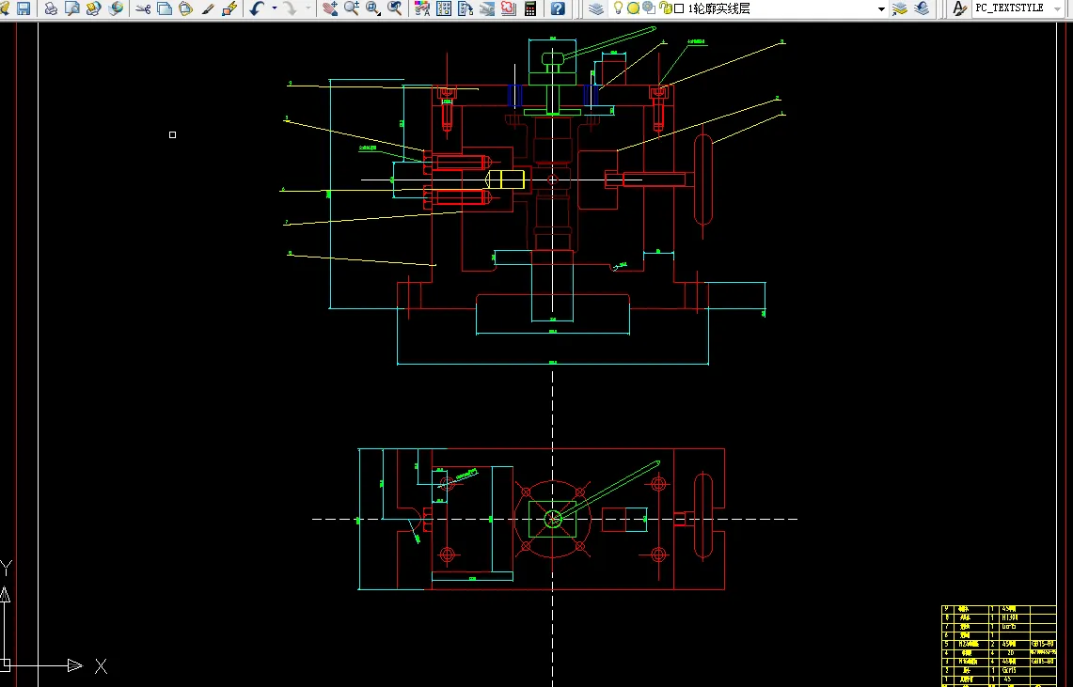The height and width of the screenshot is (687, 1073).
Task: Click the white layer color swatch
Action: (x=679, y=8)
